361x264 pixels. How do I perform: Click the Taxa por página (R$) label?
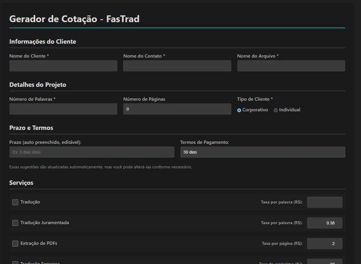[x=282, y=244]
